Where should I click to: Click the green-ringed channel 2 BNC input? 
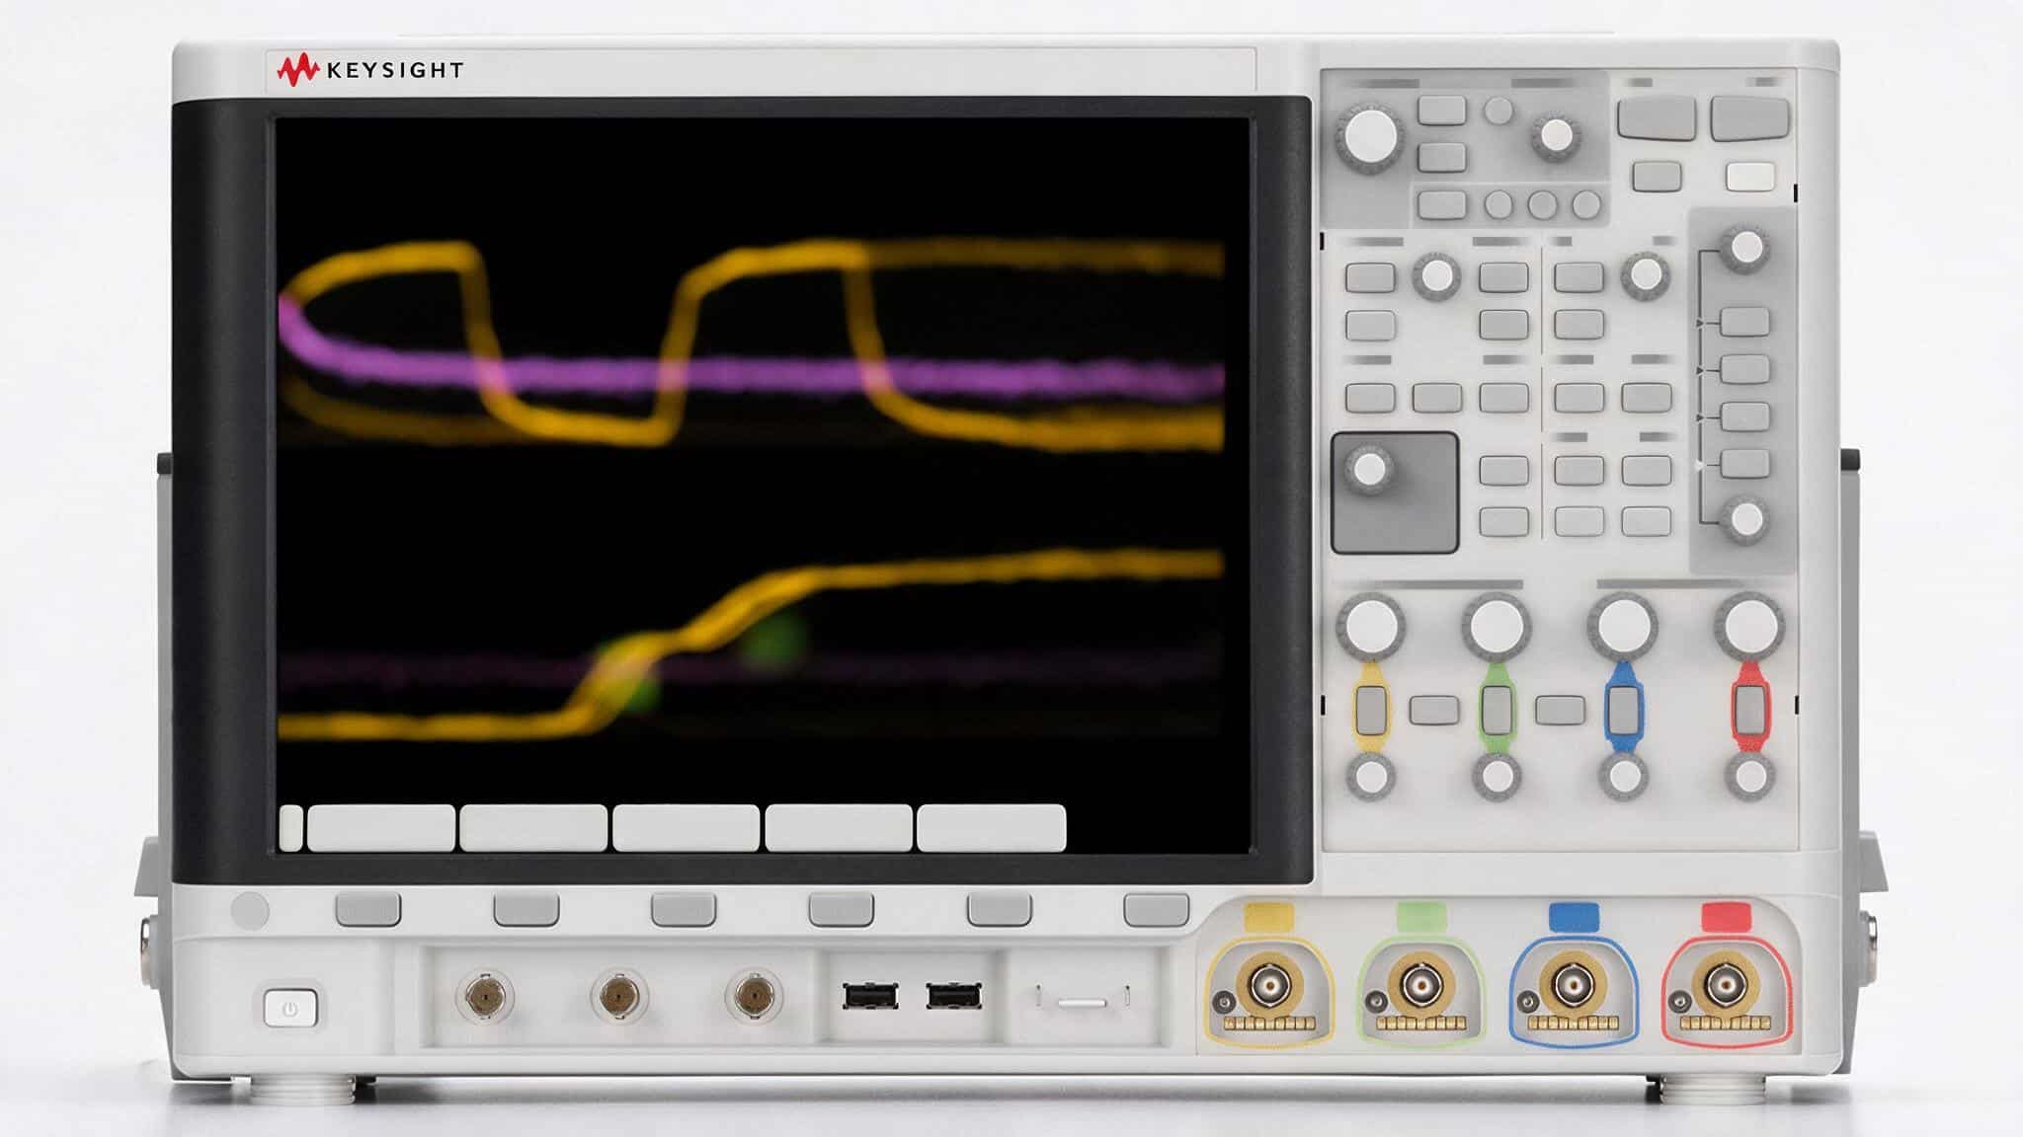(1419, 984)
